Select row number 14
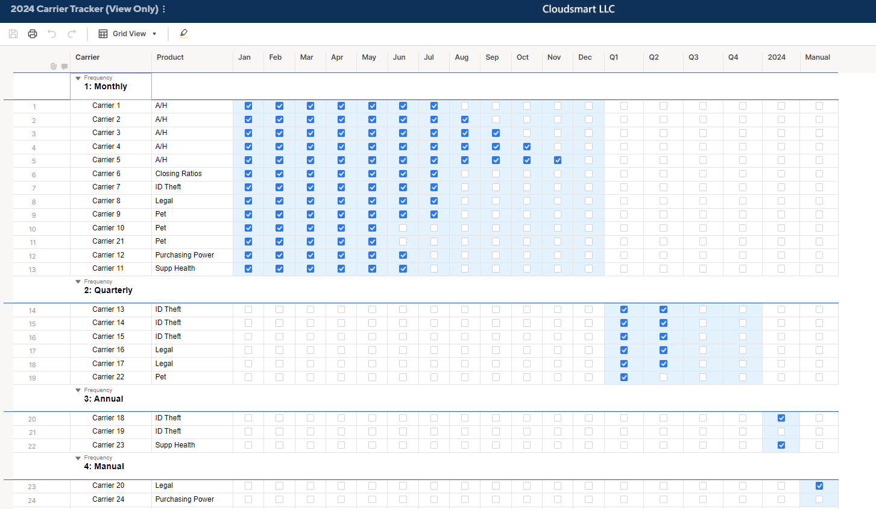 [x=33, y=311]
